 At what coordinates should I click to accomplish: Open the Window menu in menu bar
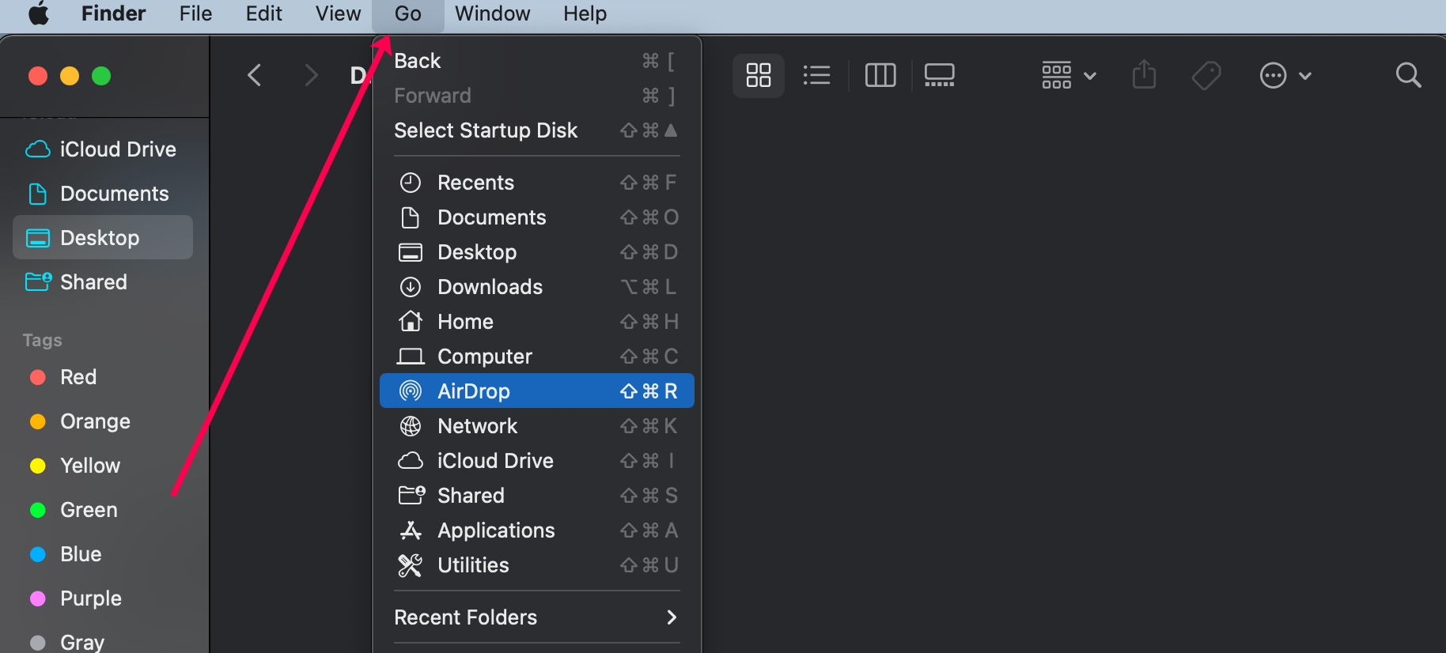(492, 14)
